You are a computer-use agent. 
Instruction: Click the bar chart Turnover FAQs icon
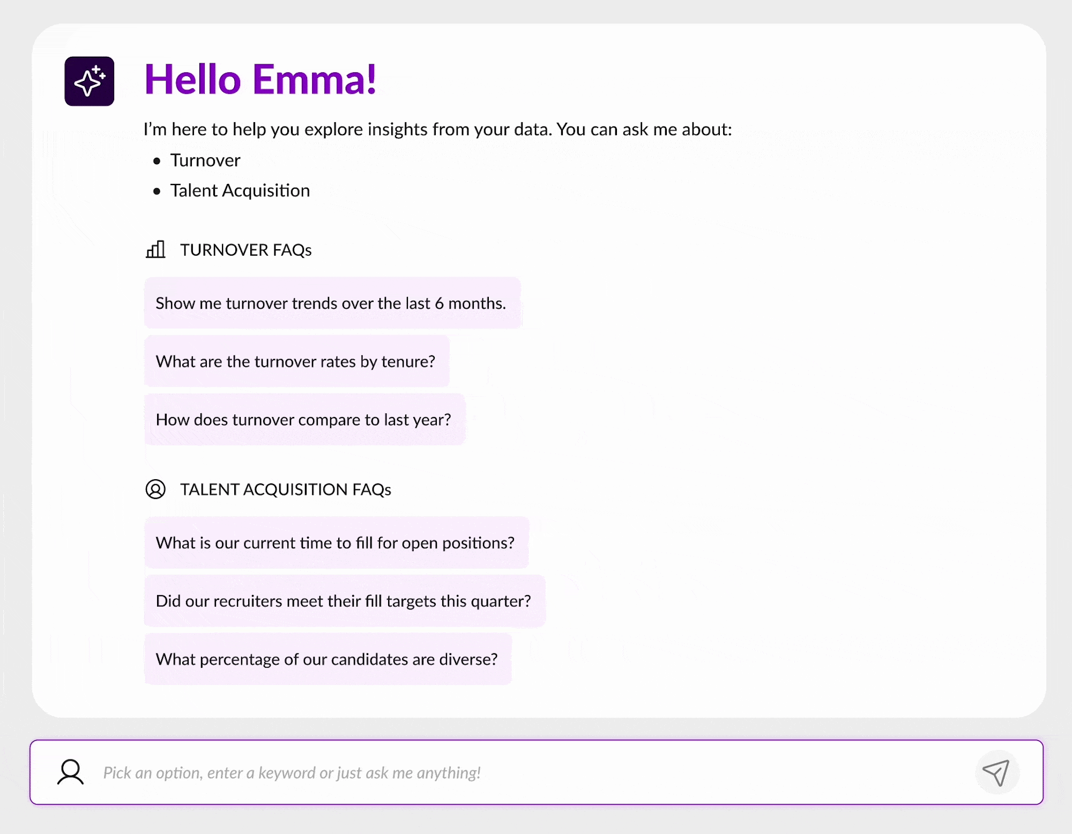[x=155, y=249]
